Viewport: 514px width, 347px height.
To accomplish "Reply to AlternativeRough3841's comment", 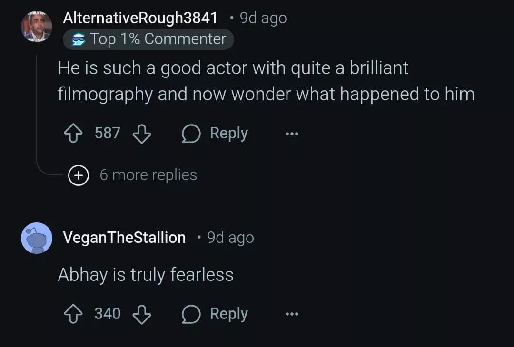I will (215, 134).
